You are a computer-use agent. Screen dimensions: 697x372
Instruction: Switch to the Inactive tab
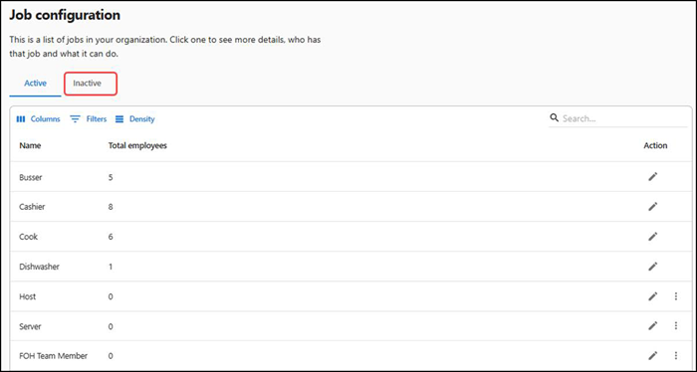pos(88,84)
